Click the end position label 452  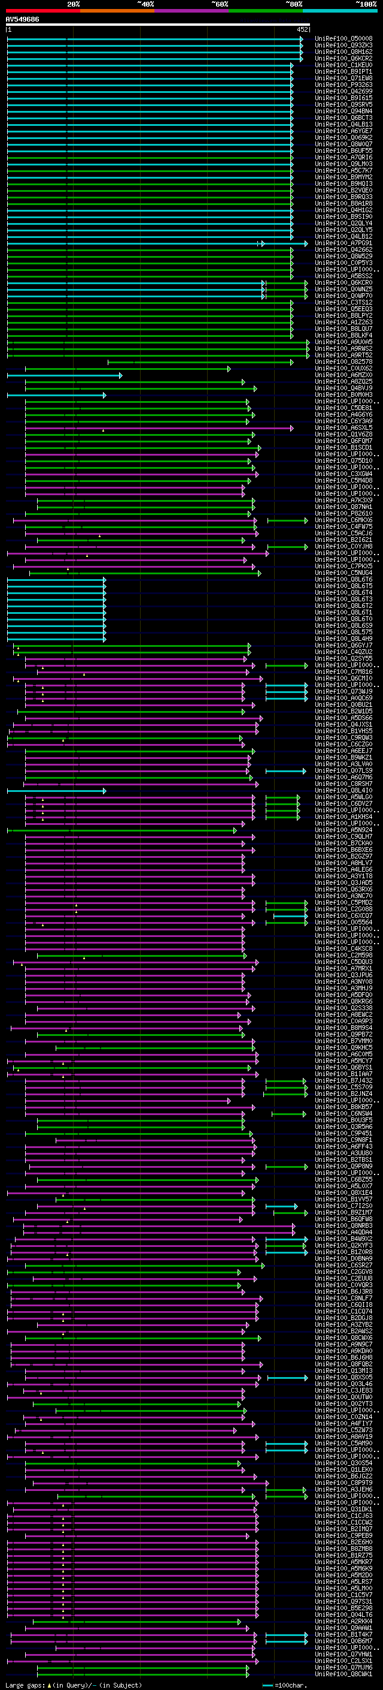(x=302, y=29)
